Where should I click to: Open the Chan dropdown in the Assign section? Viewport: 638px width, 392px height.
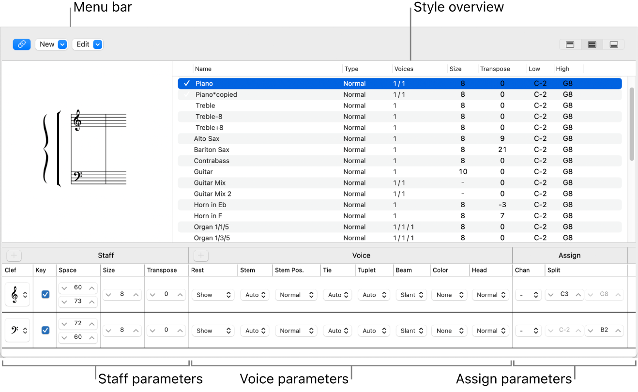[x=528, y=294]
